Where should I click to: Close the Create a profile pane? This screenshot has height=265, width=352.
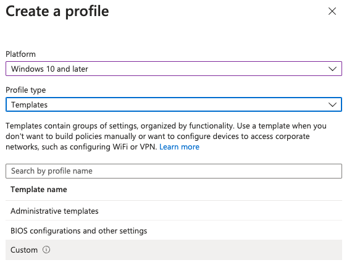tap(332, 11)
